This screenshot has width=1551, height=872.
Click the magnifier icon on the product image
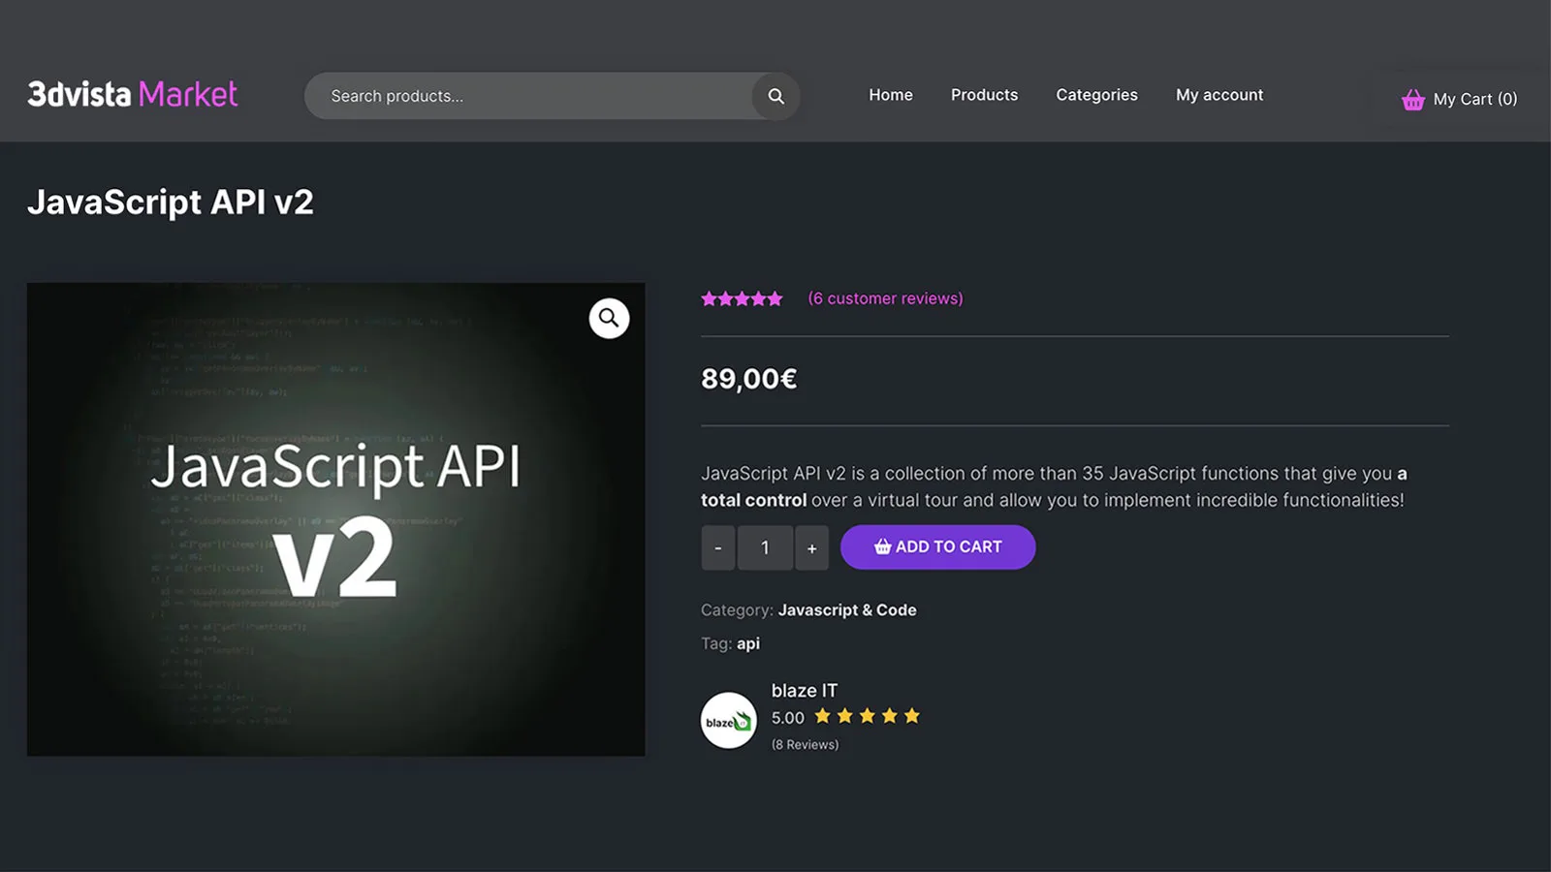click(x=609, y=317)
